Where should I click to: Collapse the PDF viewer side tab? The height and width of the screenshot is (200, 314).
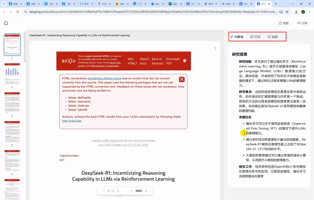[x=215, y=48]
